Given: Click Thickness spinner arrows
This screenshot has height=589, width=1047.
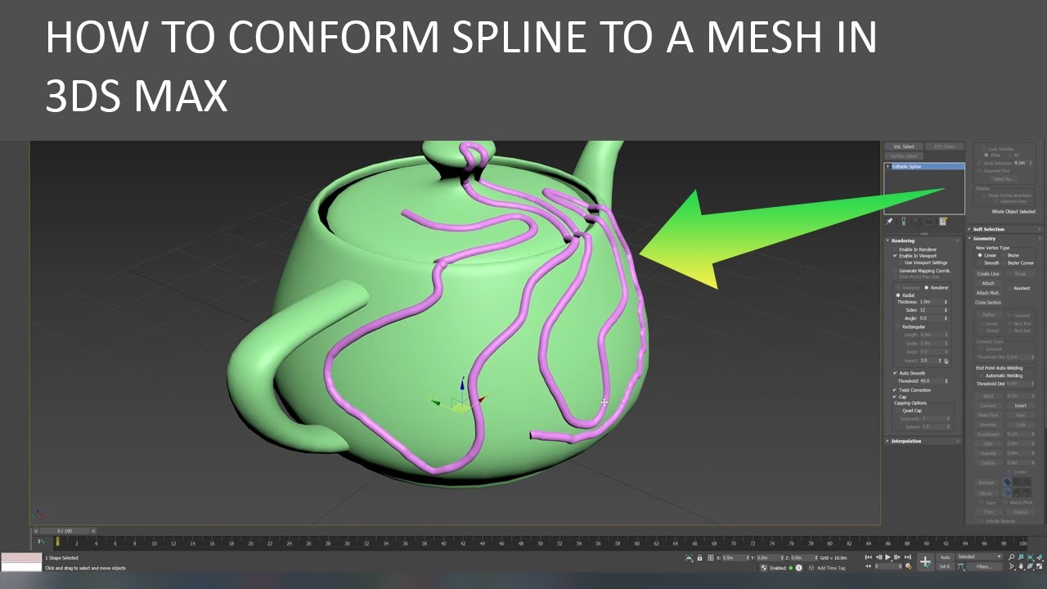Looking at the screenshot, I should (946, 302).
